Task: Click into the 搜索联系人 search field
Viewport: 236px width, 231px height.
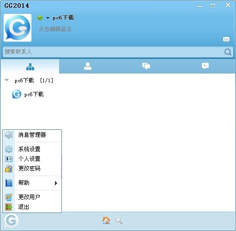Action: pos(113,52)
